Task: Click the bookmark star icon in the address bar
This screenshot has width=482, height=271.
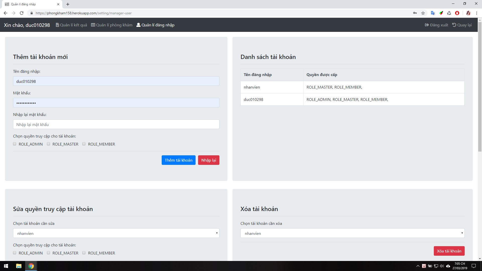Action: coord(423,13)
